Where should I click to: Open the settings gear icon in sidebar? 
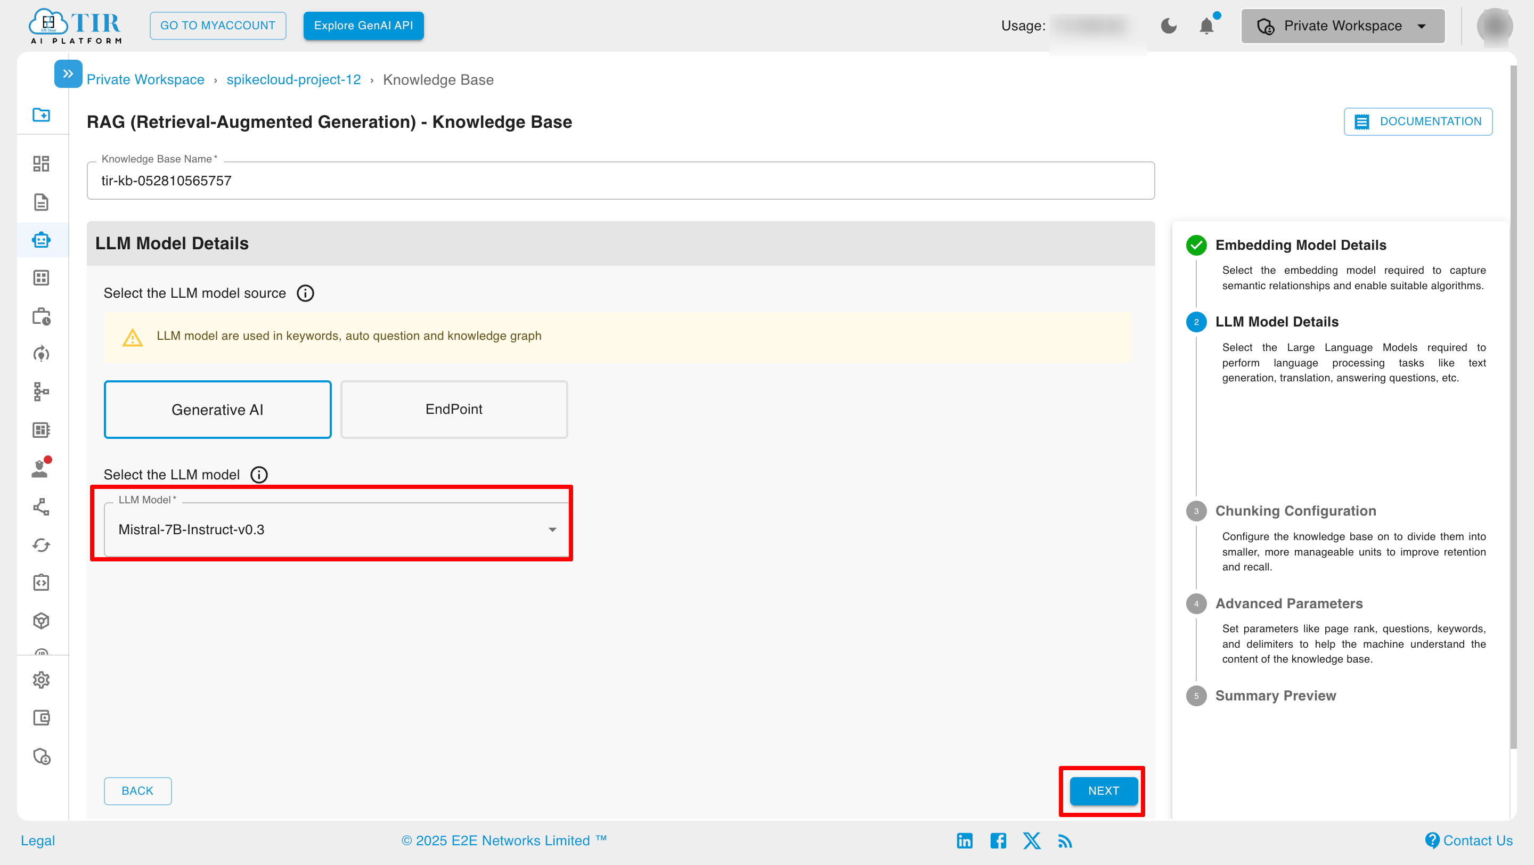(42, 680)
